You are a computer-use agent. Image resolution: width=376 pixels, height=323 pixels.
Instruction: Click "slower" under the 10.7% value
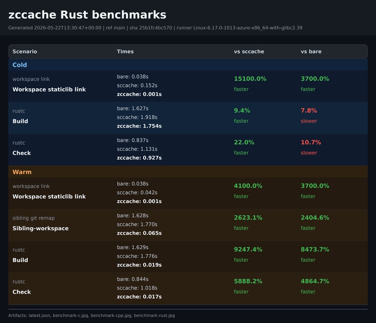pos(309,153)
